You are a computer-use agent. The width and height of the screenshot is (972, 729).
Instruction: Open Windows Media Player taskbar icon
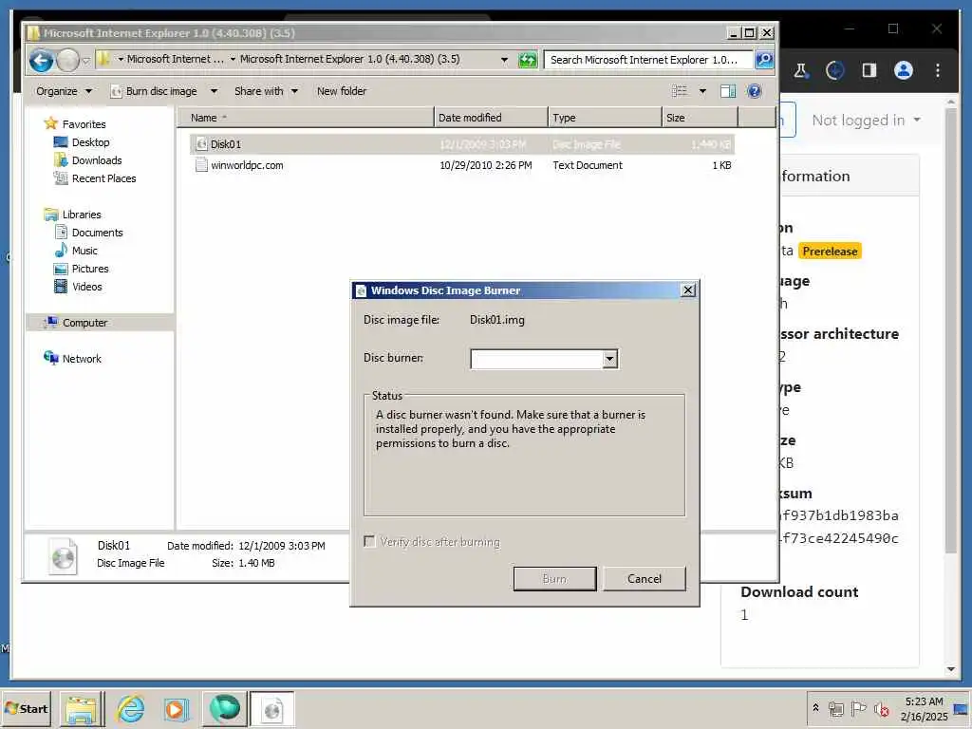(x=176, y=709)
